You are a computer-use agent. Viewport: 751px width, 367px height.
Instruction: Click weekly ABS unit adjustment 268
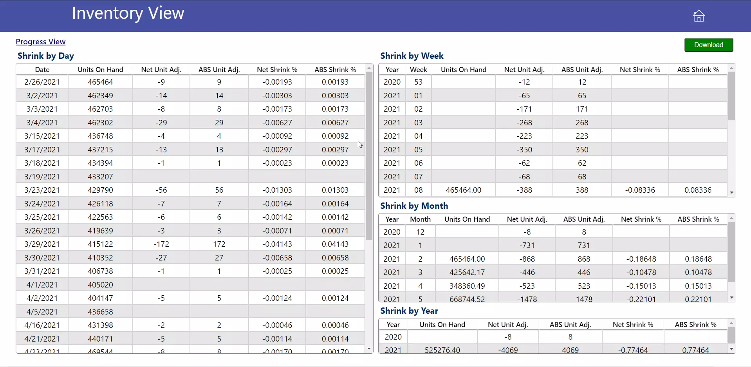pyautogui.click(x=582, y=123)
